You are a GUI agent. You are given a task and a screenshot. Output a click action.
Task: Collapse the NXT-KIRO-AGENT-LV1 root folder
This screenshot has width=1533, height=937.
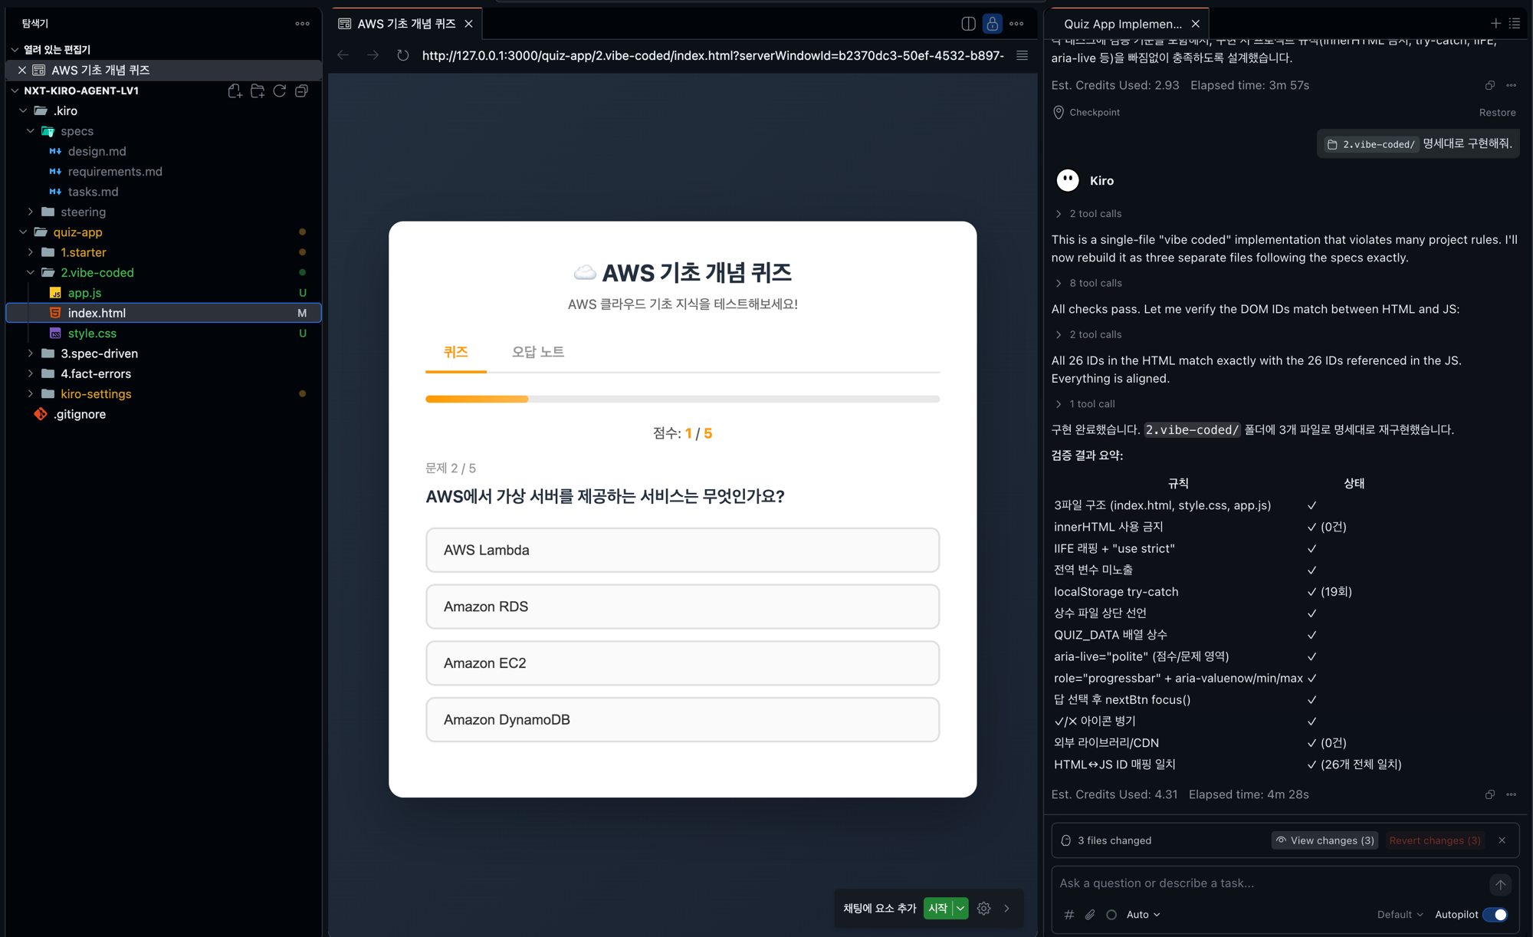(80, 90)
